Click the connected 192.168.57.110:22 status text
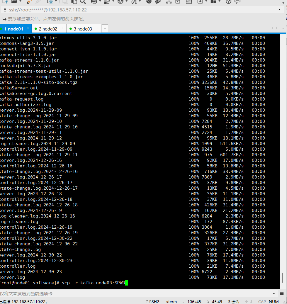The height and width of the screenshot is (304, 287). pos(23,302)
